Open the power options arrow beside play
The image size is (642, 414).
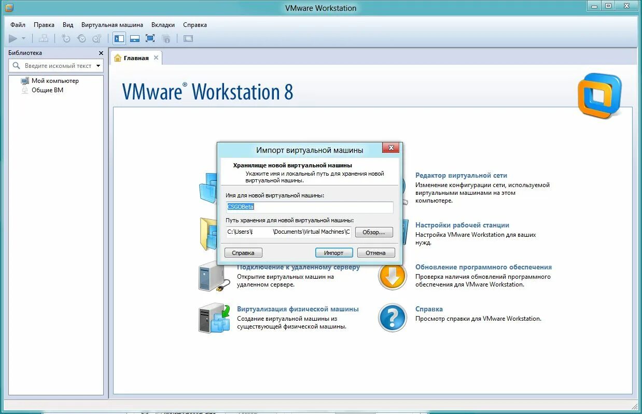pos(24,38)
